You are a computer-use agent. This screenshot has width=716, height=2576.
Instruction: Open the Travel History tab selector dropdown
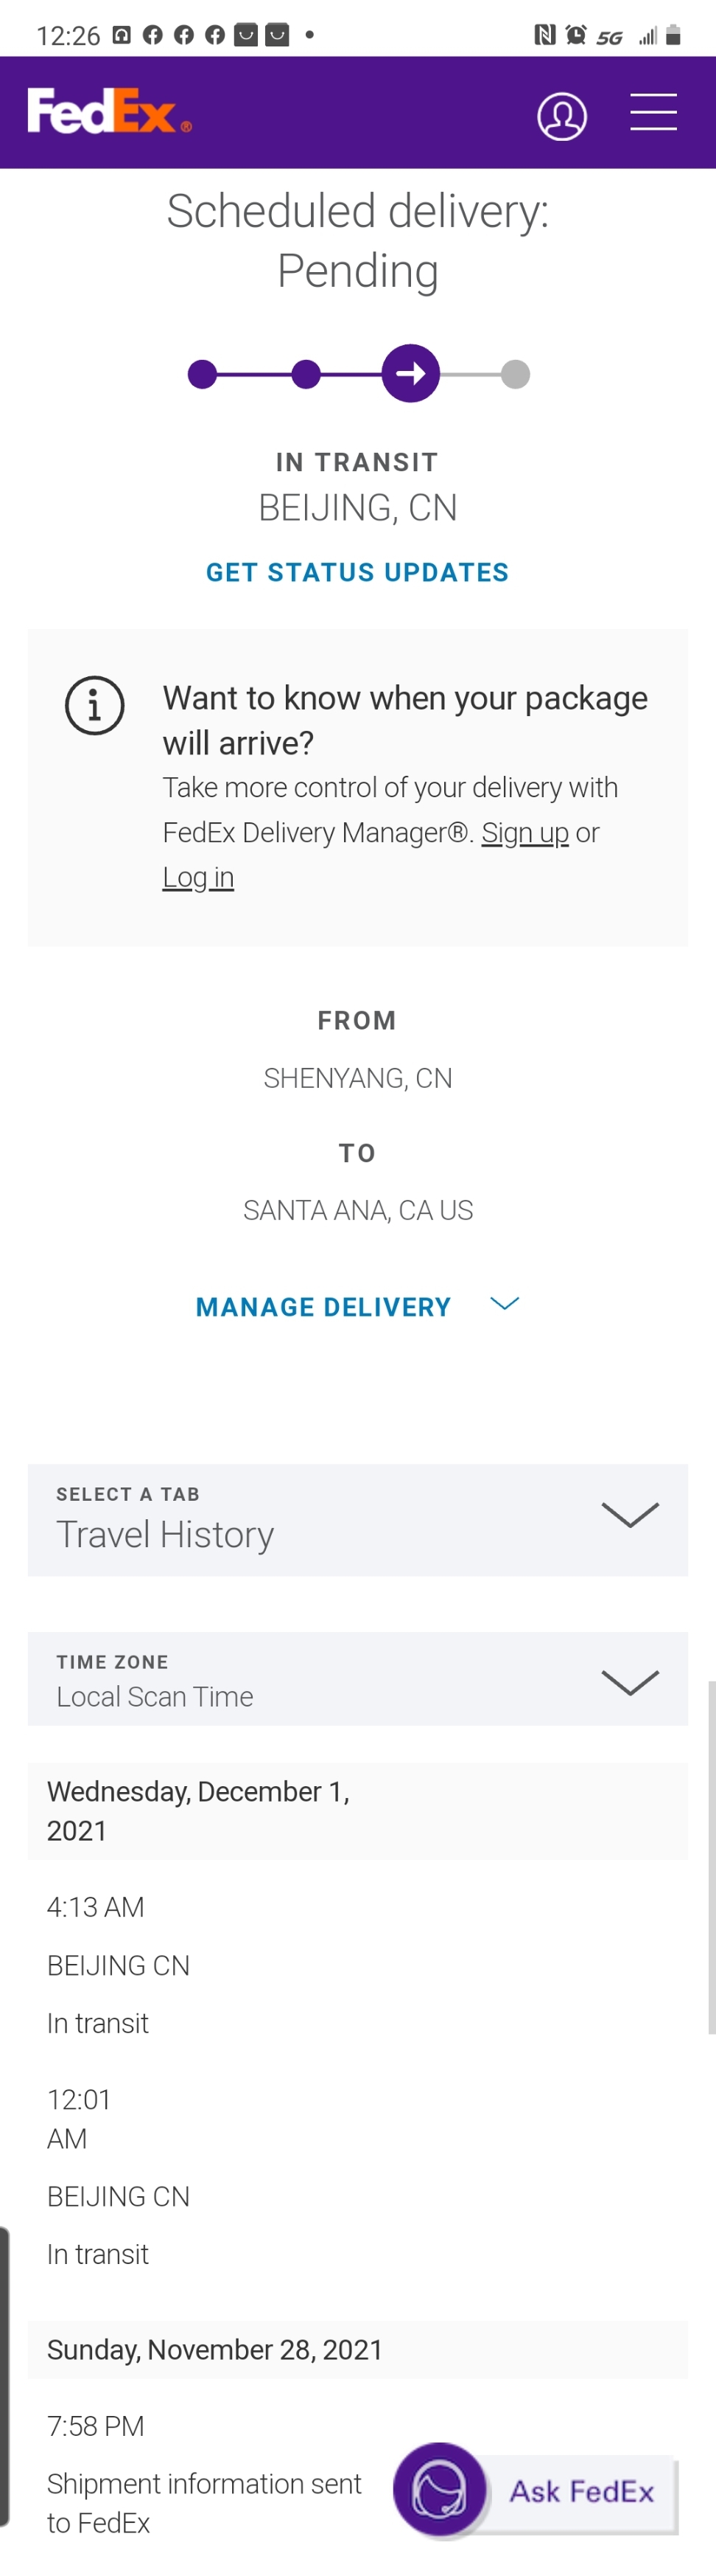coord(357,1519)
